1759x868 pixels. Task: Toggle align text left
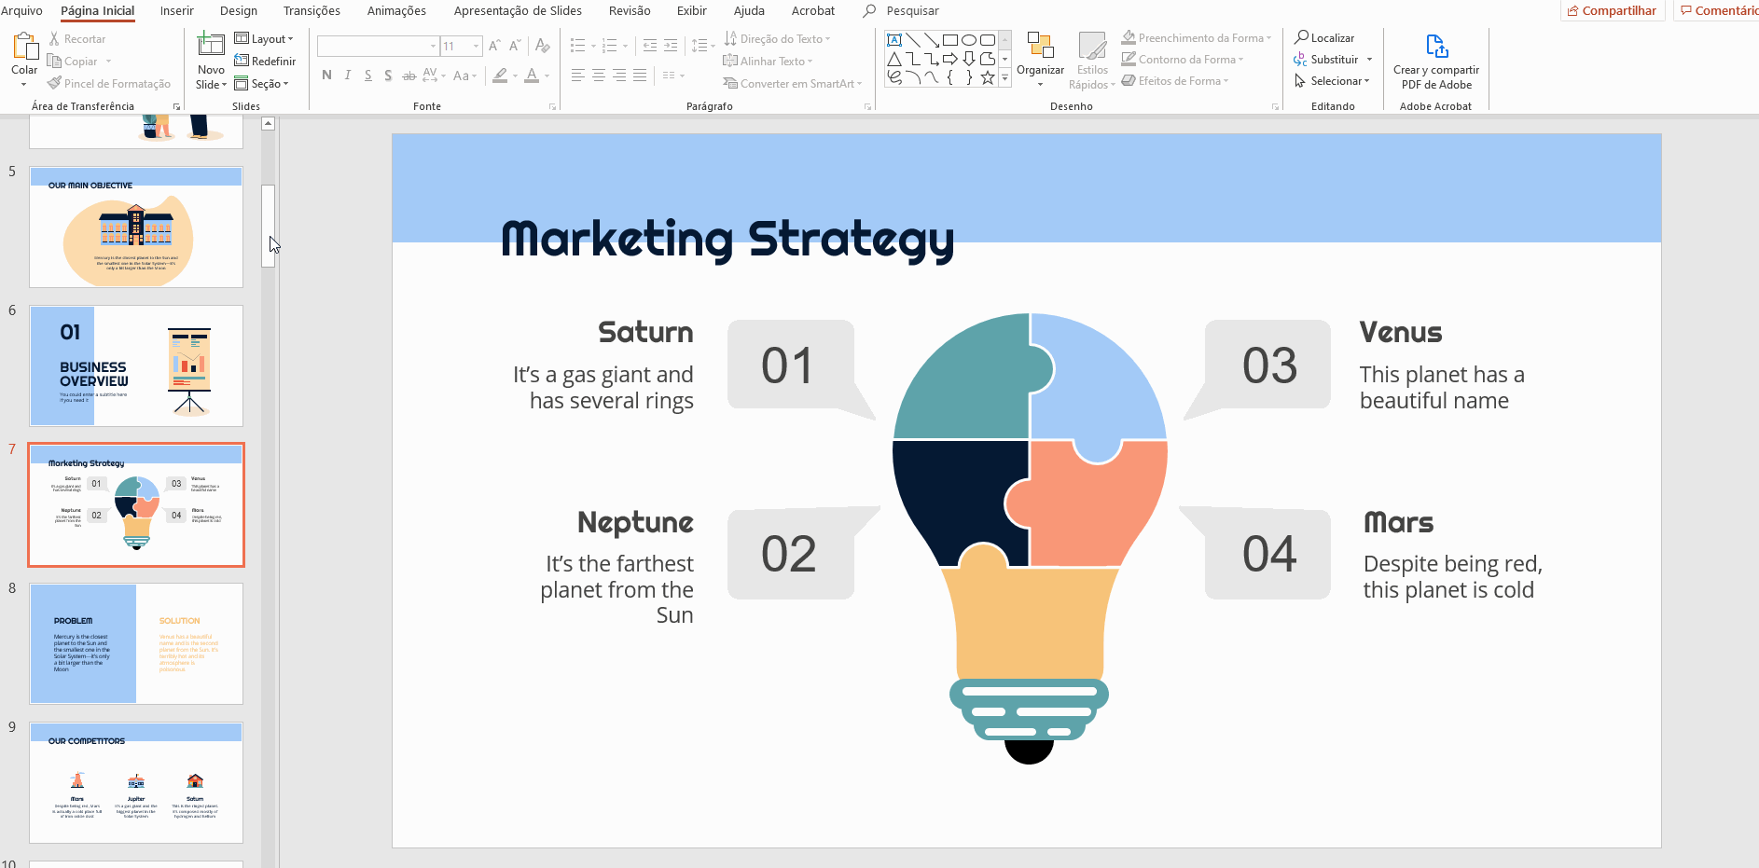click(578, 76)
